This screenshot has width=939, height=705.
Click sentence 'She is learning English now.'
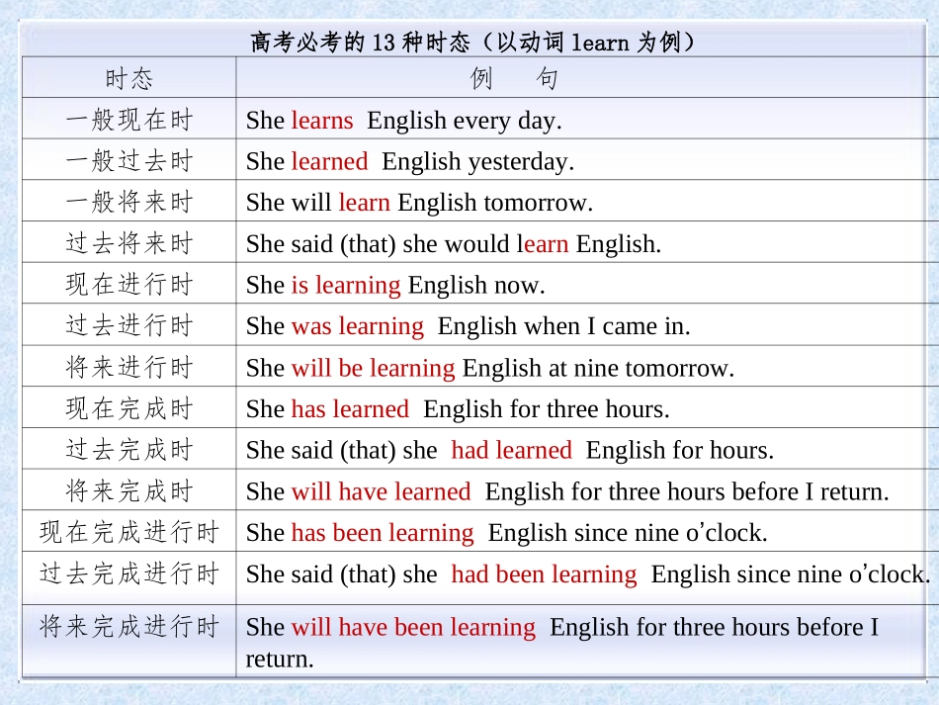coord(395,286)
